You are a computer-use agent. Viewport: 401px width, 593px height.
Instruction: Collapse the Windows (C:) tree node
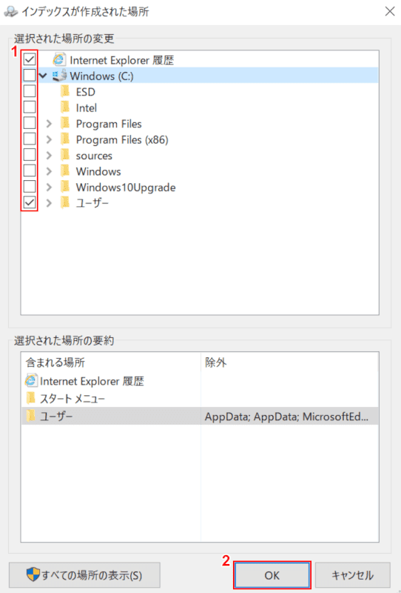click(44, 76)
